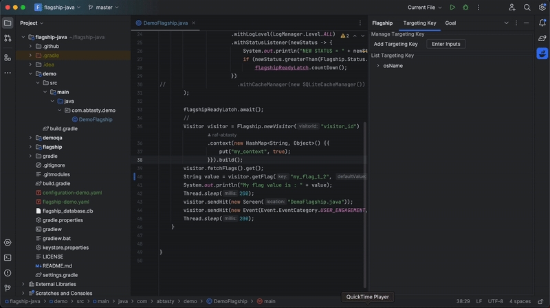The width and height of the screenshot is (550, 308).
Task: Open the Terminal tool window
Action: pos(8,258)
